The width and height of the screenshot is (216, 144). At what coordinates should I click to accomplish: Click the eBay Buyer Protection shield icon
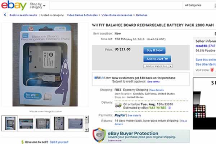(99, 135)
